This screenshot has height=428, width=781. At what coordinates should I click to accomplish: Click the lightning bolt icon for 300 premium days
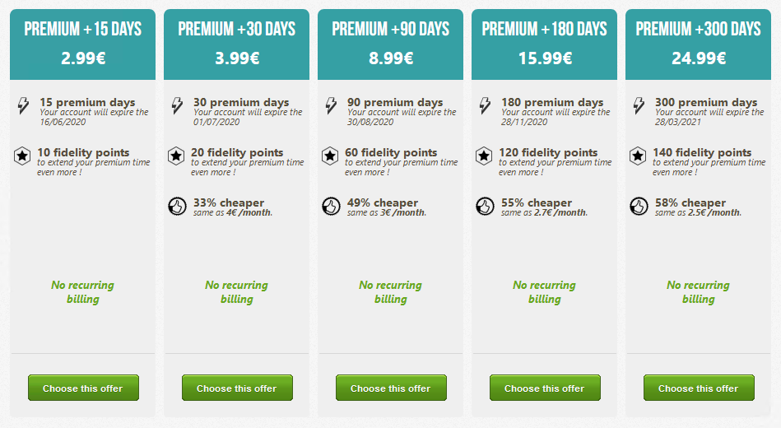point(639,105)
